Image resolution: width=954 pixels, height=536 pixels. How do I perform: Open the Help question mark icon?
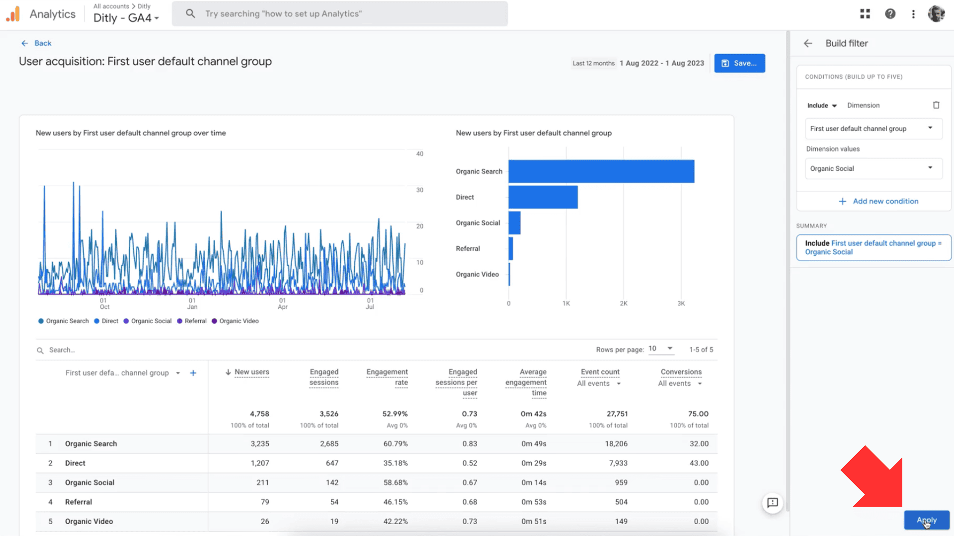tap(890, 14)
